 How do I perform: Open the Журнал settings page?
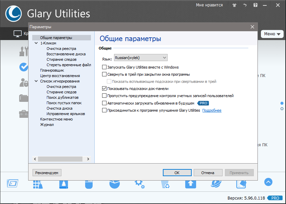tap(47, 125)
